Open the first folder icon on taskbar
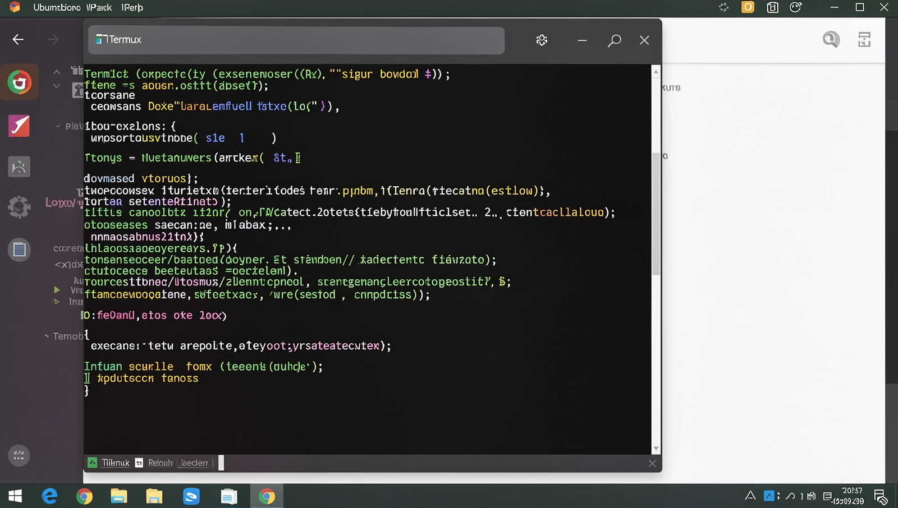This screenshot has width=898, height=508. tap(119, 496)
